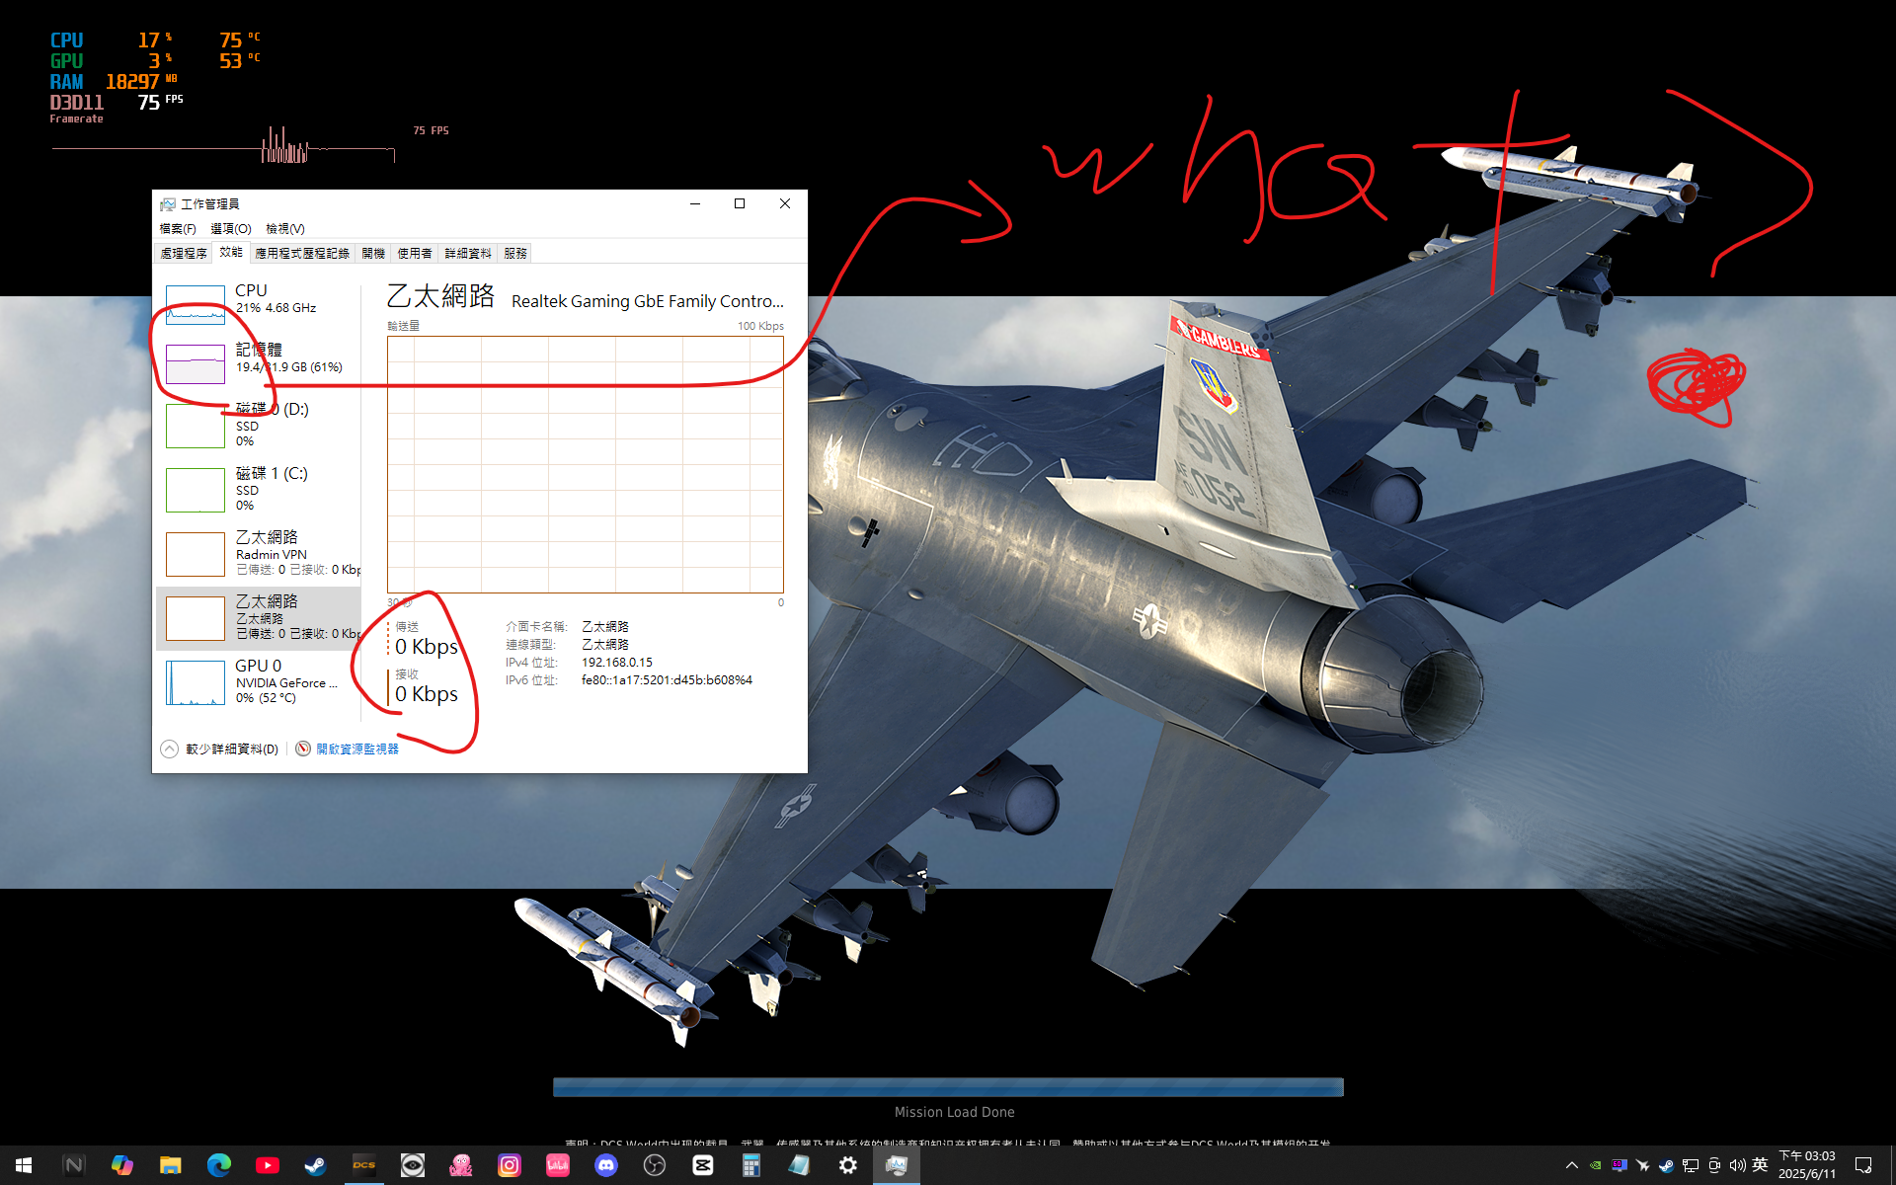Open the Windows Start menu
1896x1185 pixels.
click(x=24, y=1165)
